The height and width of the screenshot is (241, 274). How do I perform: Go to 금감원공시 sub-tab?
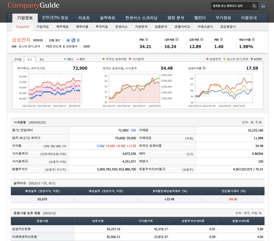(x=228, y=27)
